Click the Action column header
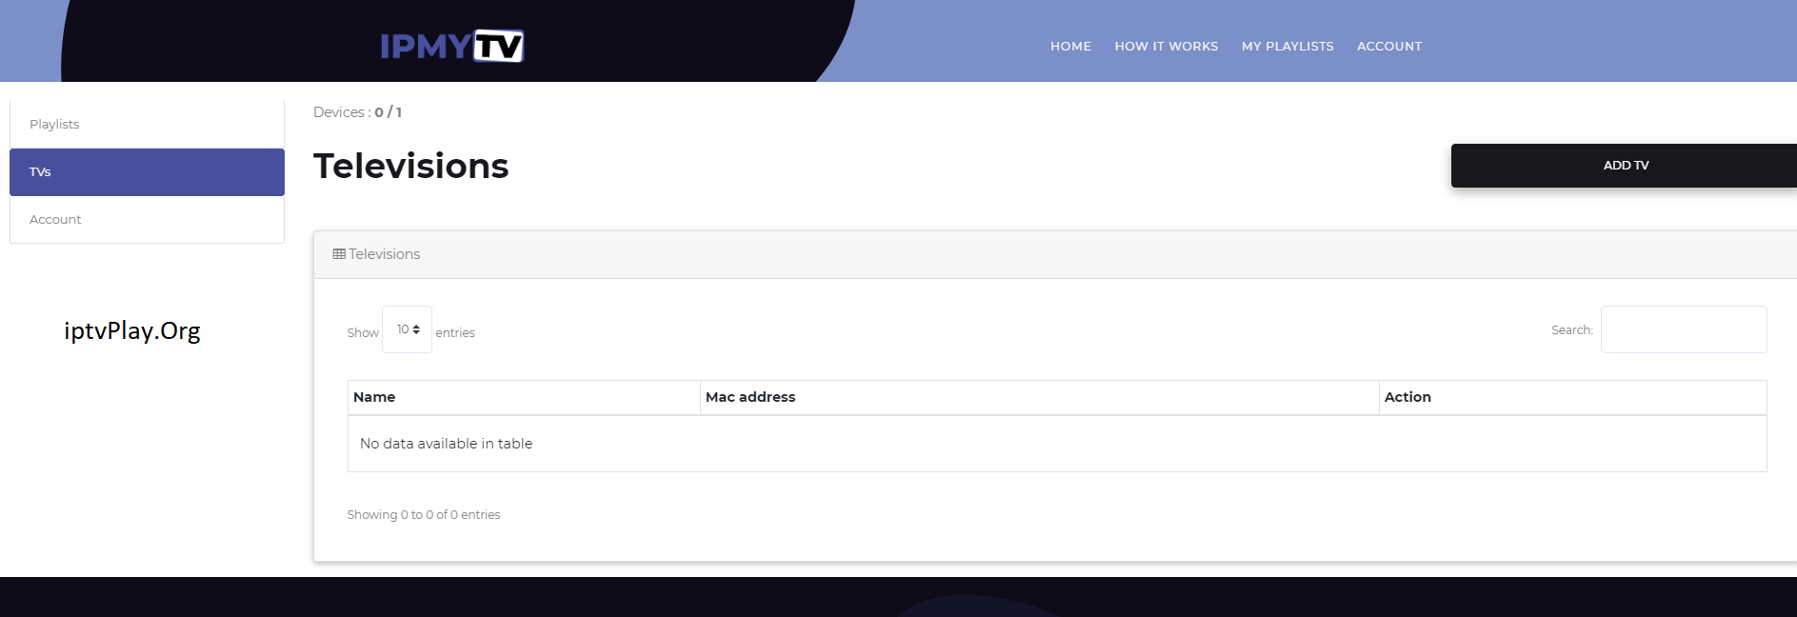1797x617 pixels. click(x=1573, y=397)
